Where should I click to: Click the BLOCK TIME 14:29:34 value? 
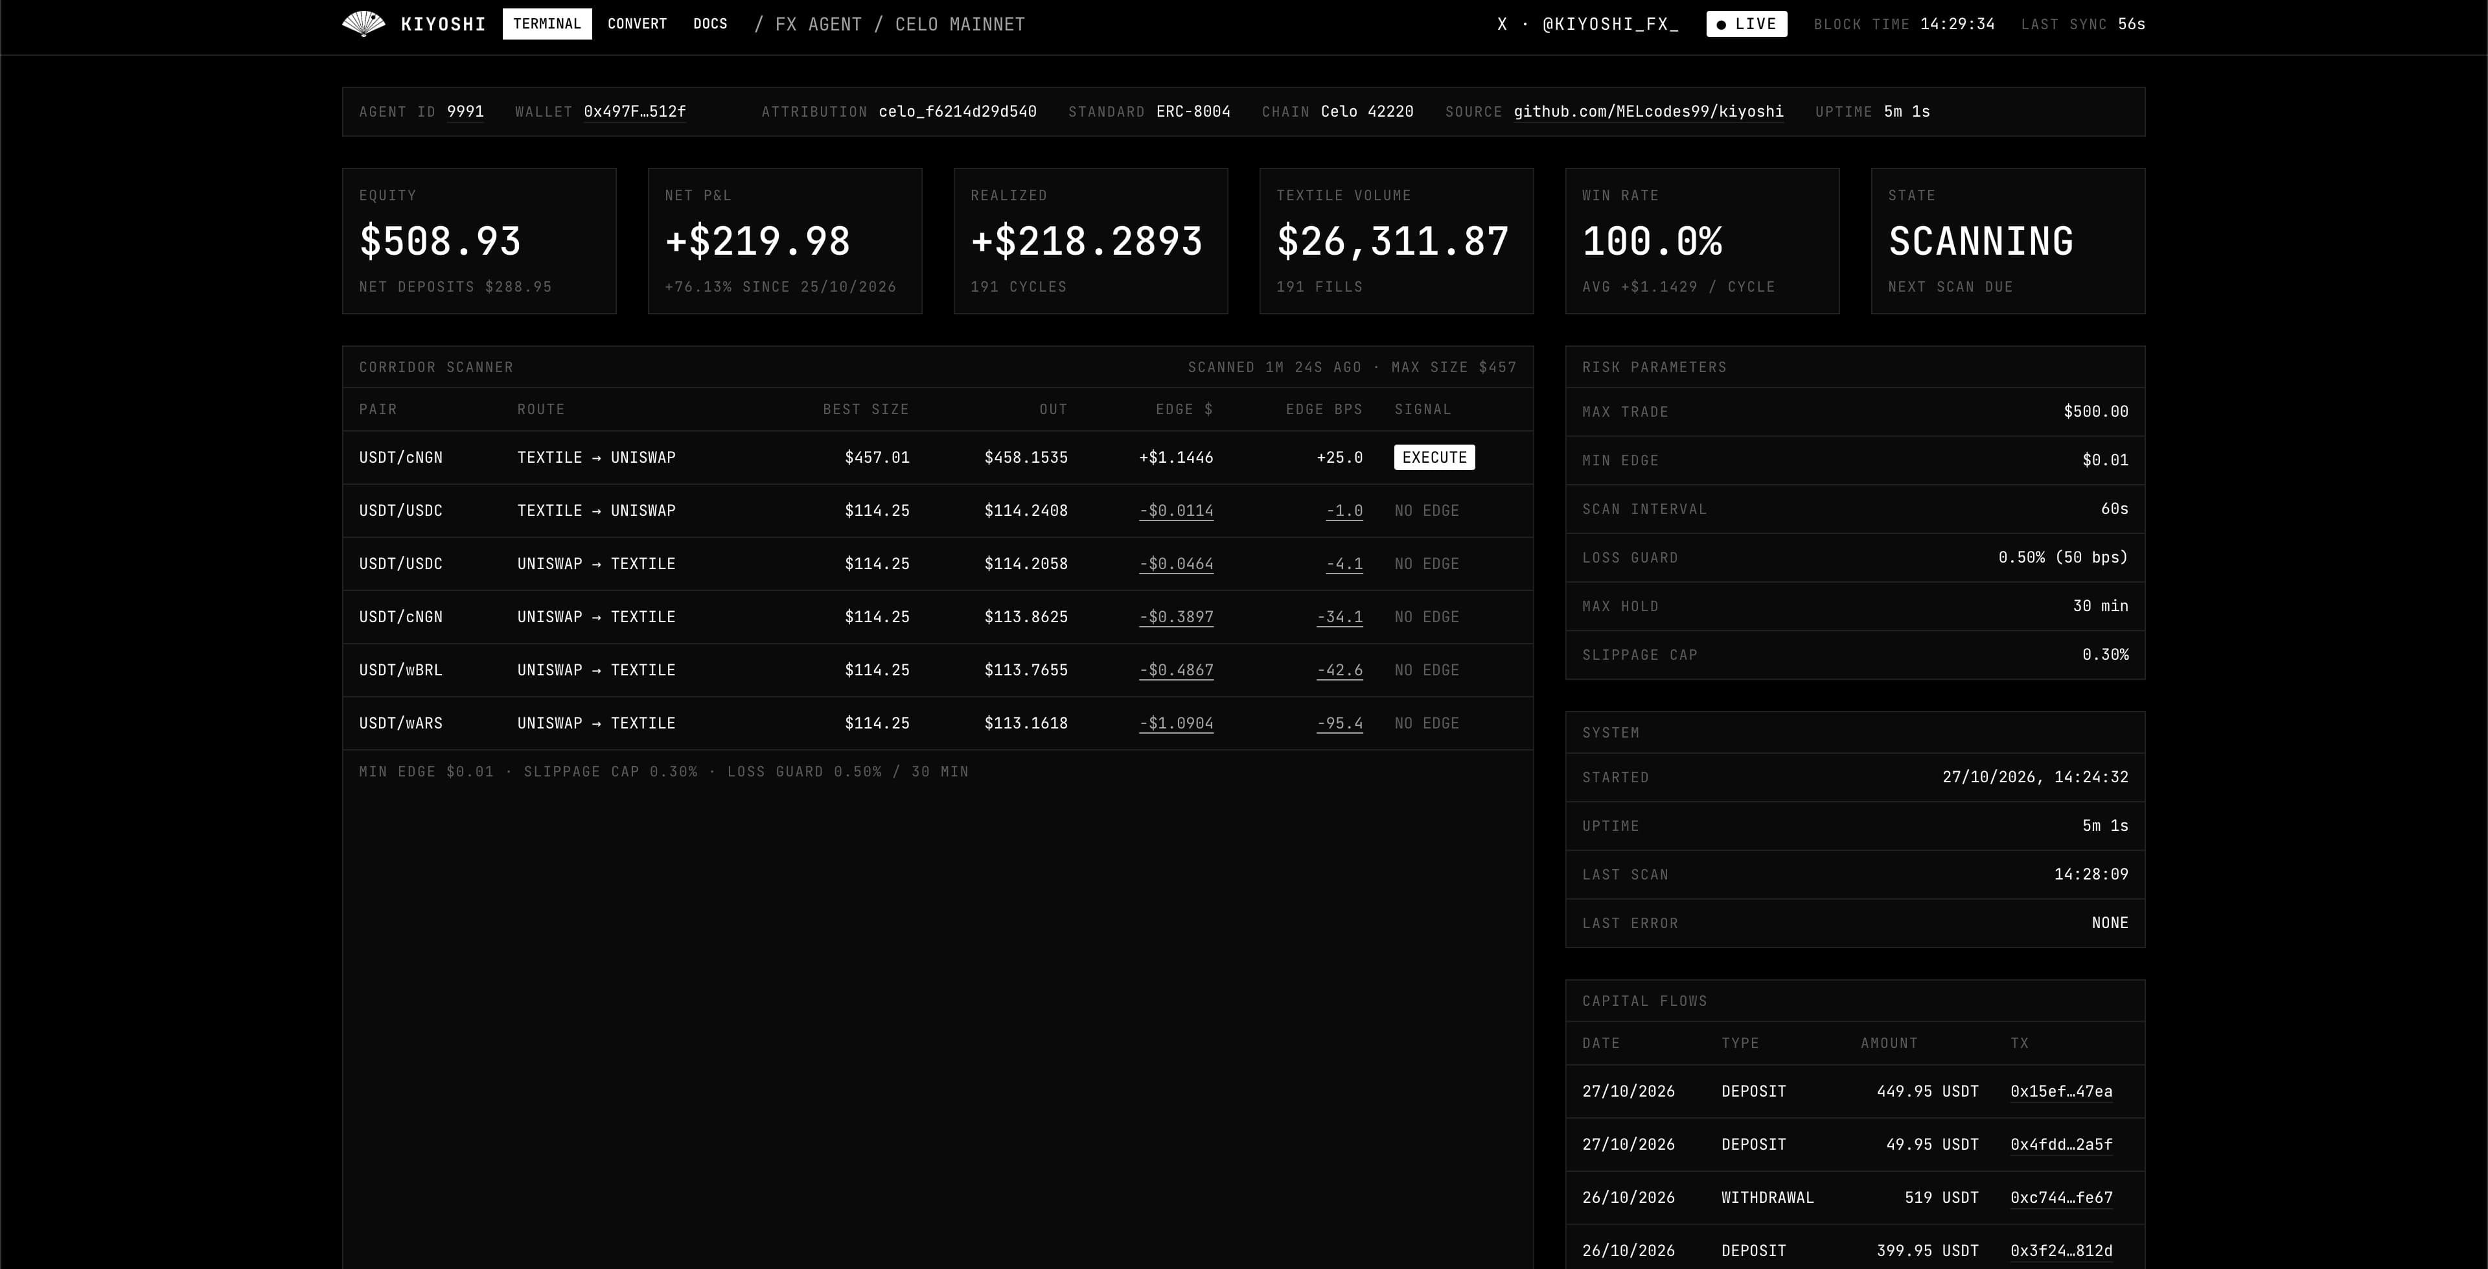[1957, 24]
